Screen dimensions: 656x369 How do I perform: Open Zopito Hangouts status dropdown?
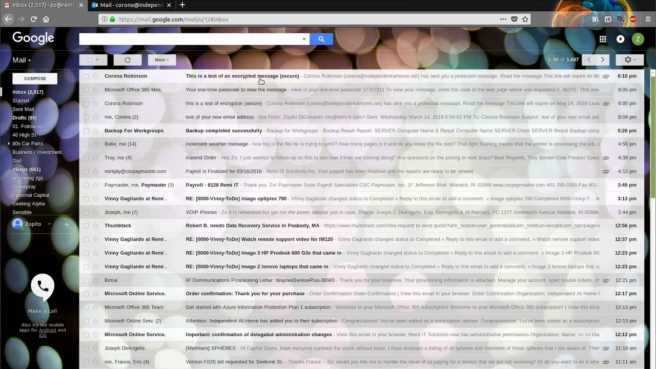coord(49,224)
